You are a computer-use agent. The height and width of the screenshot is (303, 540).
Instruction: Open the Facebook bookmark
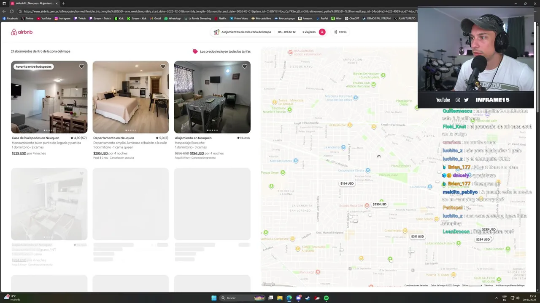10,19
